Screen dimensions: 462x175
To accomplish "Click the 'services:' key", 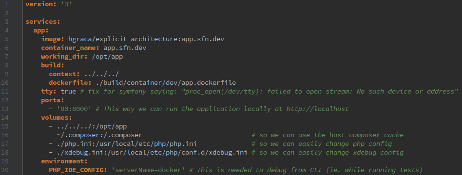I will 43,22.
